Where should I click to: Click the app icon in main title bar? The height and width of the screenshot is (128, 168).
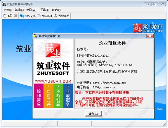[x=4, y=4]
